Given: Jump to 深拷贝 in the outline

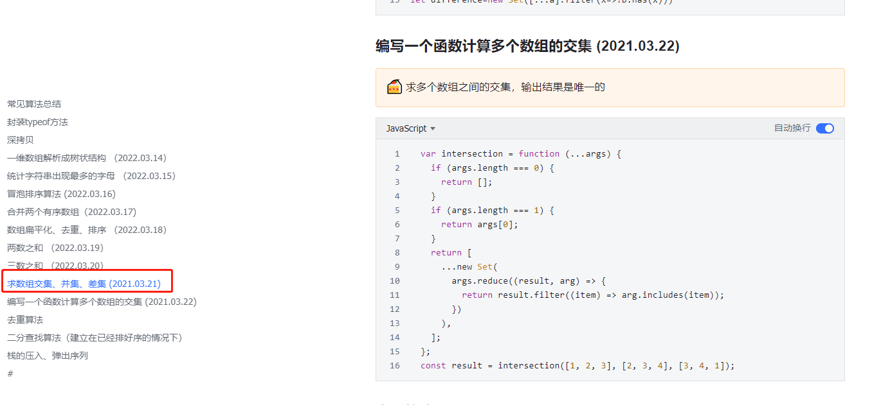Looking at the screenshot, I should click(x=21, y=140).
